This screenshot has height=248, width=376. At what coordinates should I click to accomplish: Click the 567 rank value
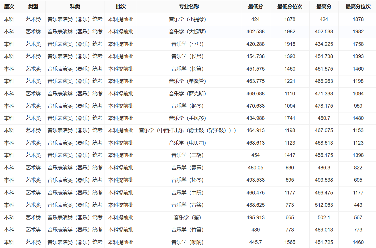(x=358, y=218)
